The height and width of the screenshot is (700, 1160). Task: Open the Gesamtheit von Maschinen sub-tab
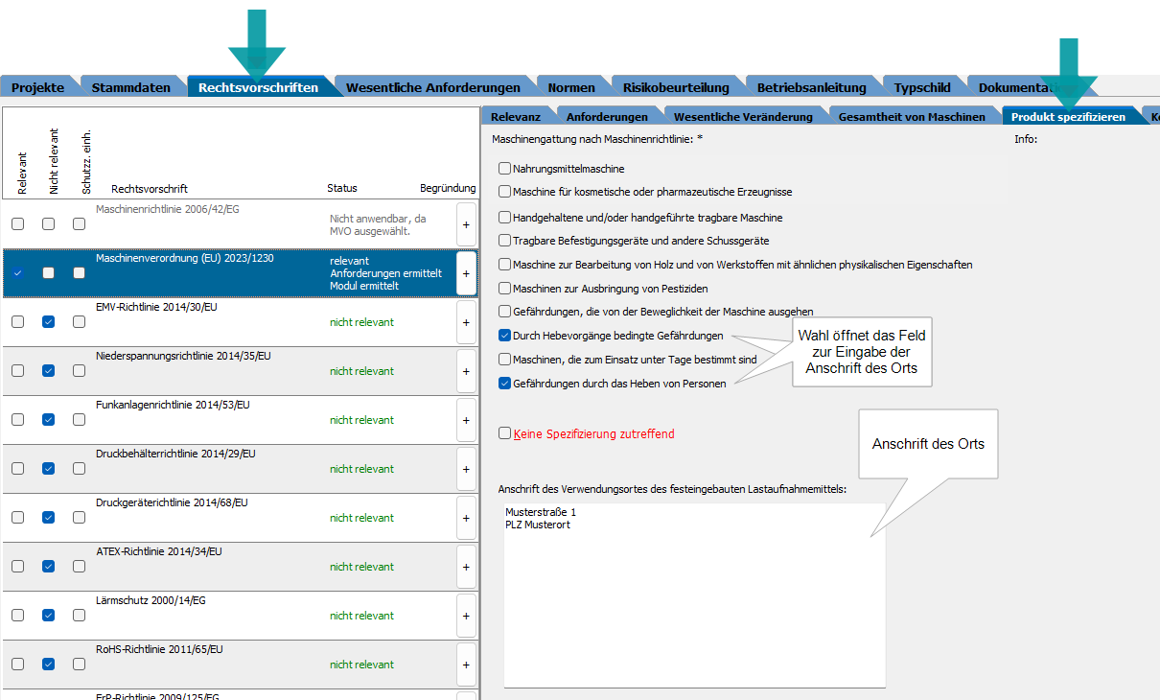[x=911, y=117]
